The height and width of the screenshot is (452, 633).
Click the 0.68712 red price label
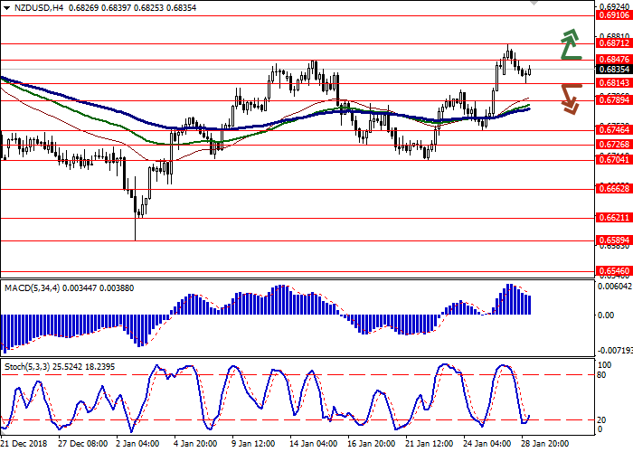[613, 43]
